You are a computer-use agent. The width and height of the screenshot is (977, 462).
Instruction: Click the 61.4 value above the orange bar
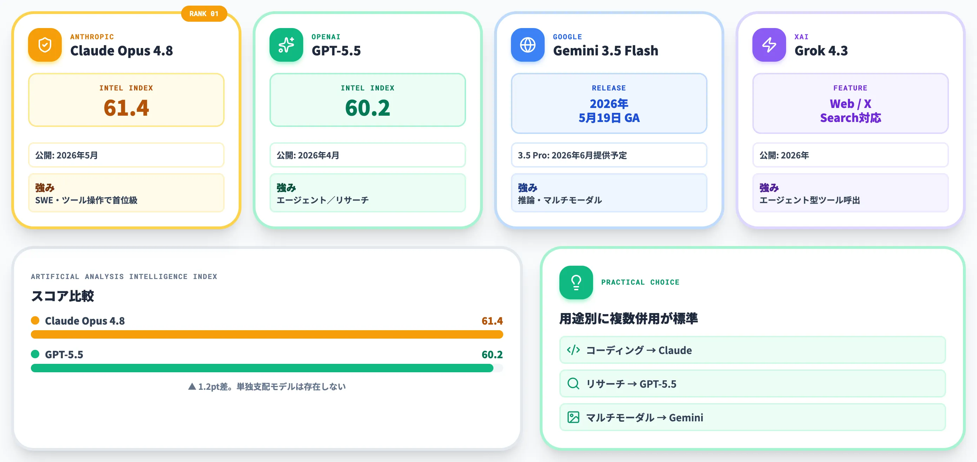tap(492, 321)
